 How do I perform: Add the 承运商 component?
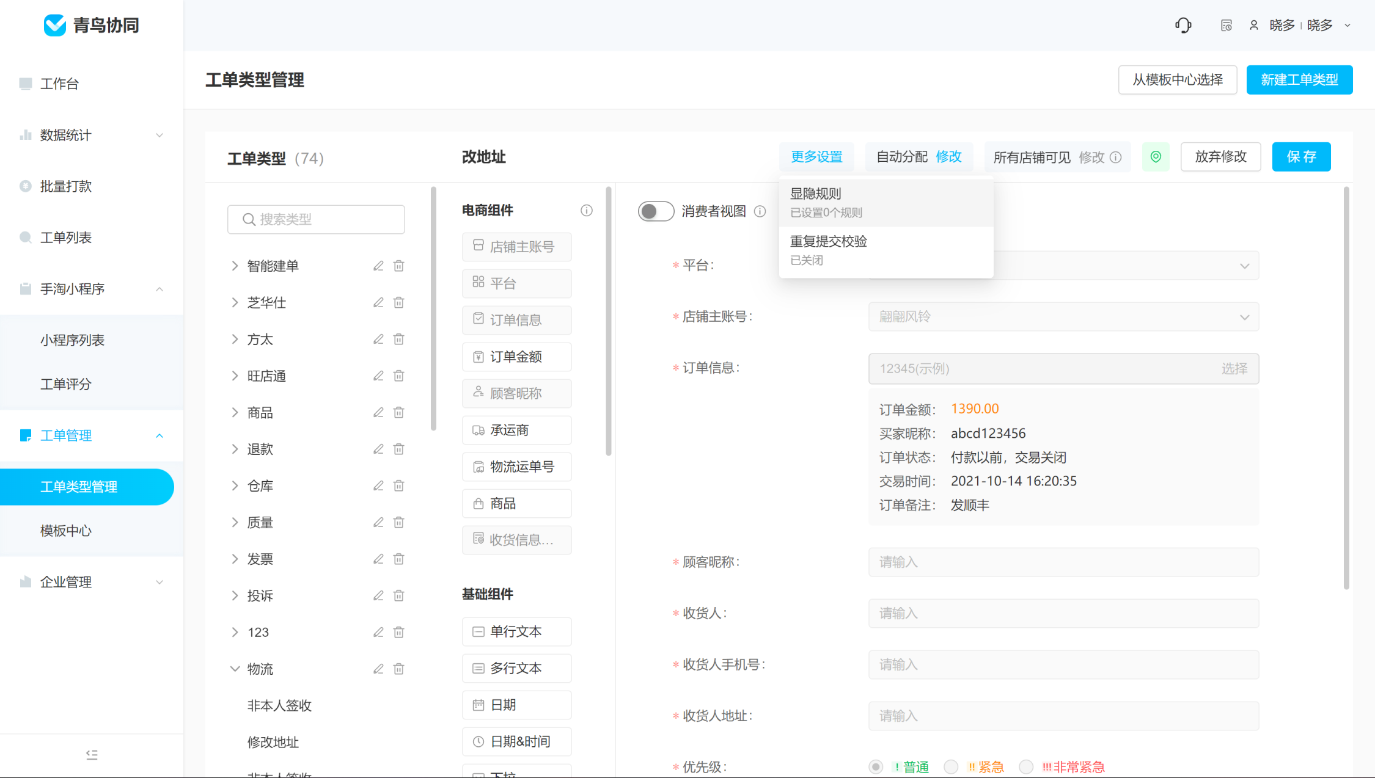point(516,430)
